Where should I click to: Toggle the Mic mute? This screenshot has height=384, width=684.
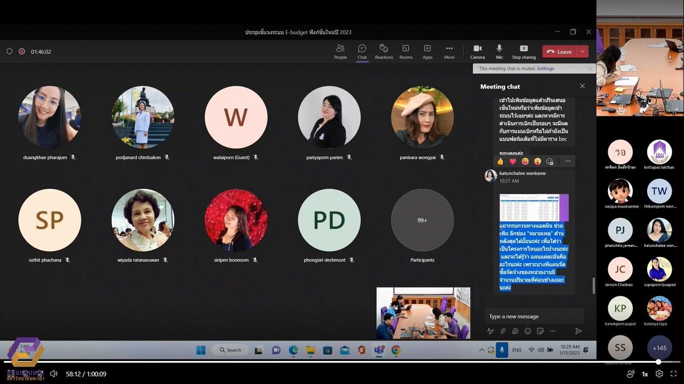pyautogui.click(x=499, y=51)
